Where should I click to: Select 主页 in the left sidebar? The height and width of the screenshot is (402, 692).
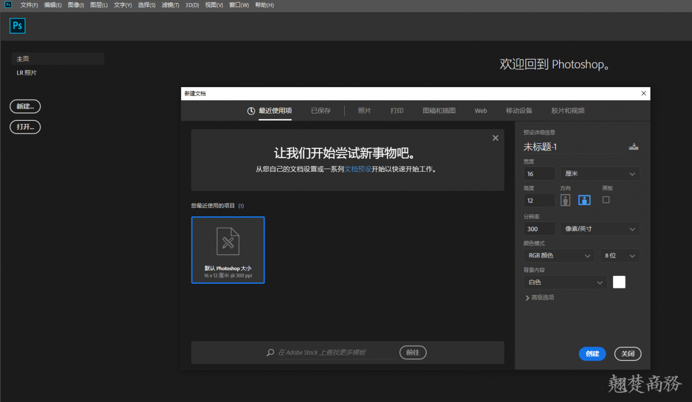coord(58,59)
